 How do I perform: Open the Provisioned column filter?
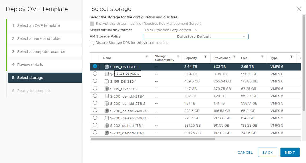point(234,57)
